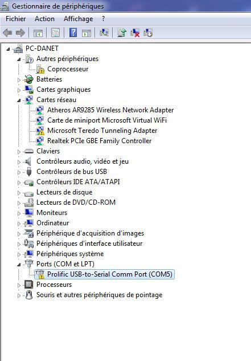The width and height of the screenshot is (251, 361).
Task: Collapse the Ports (COM et LPT) node
Action: (19, 265)
